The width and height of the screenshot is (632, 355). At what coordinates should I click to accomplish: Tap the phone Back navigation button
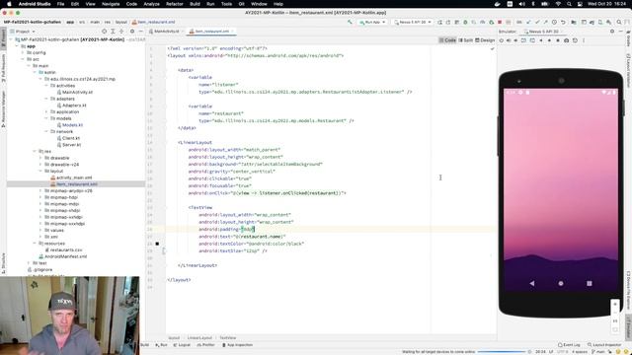point(532,283)
